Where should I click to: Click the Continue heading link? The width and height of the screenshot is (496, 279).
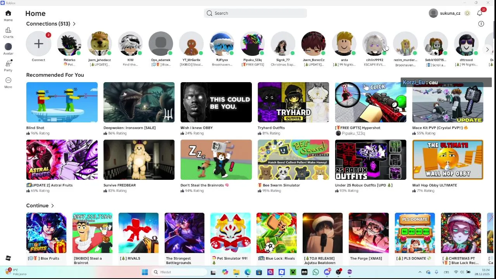coord(37,206)
